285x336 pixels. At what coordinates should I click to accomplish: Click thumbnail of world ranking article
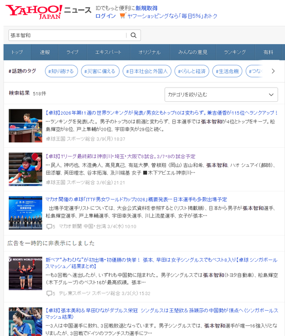[x=25, y=126]
